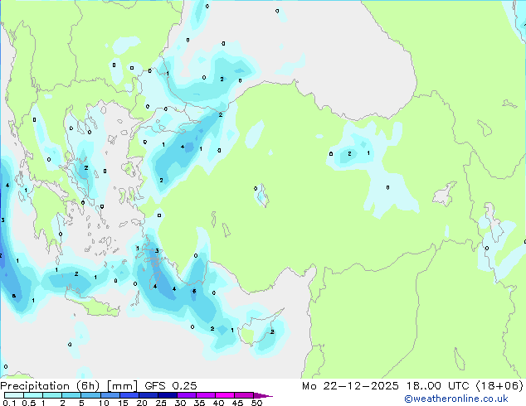Viewport: 526px width, 406px height.
Task: Click the '(18+06)' forecast offset text
Action: 499,386
